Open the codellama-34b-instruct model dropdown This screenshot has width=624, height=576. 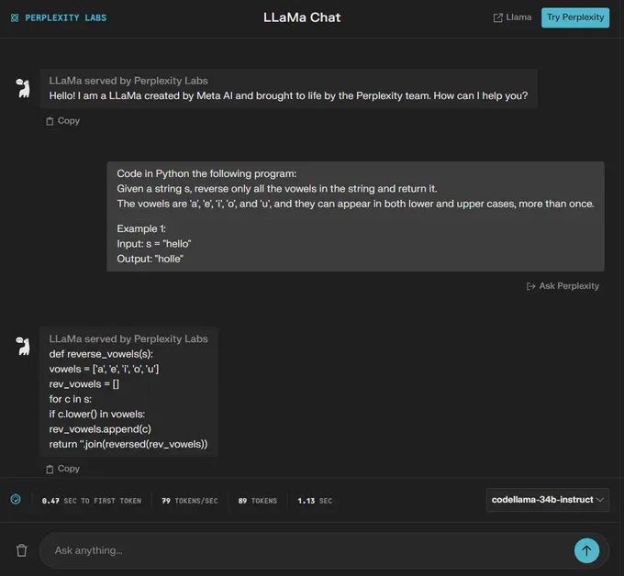coord(547,500)
